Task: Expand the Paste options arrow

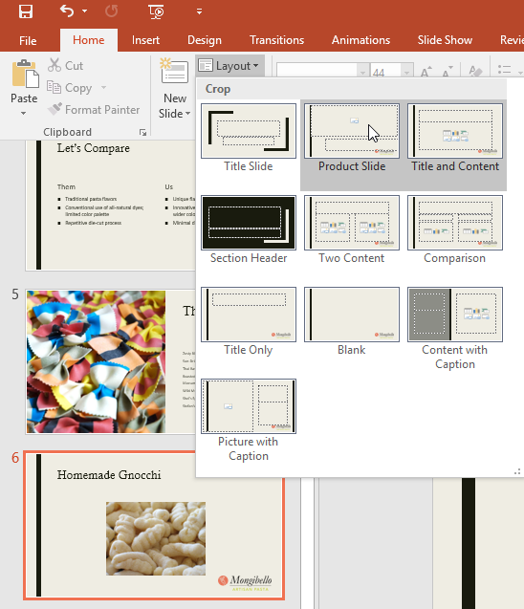Action: pos(24,113)
